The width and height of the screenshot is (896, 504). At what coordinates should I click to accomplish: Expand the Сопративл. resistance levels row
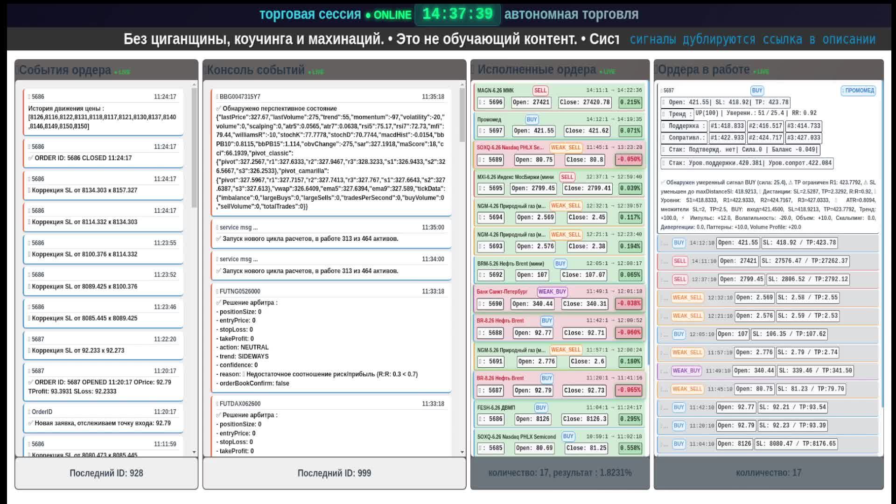678,138
